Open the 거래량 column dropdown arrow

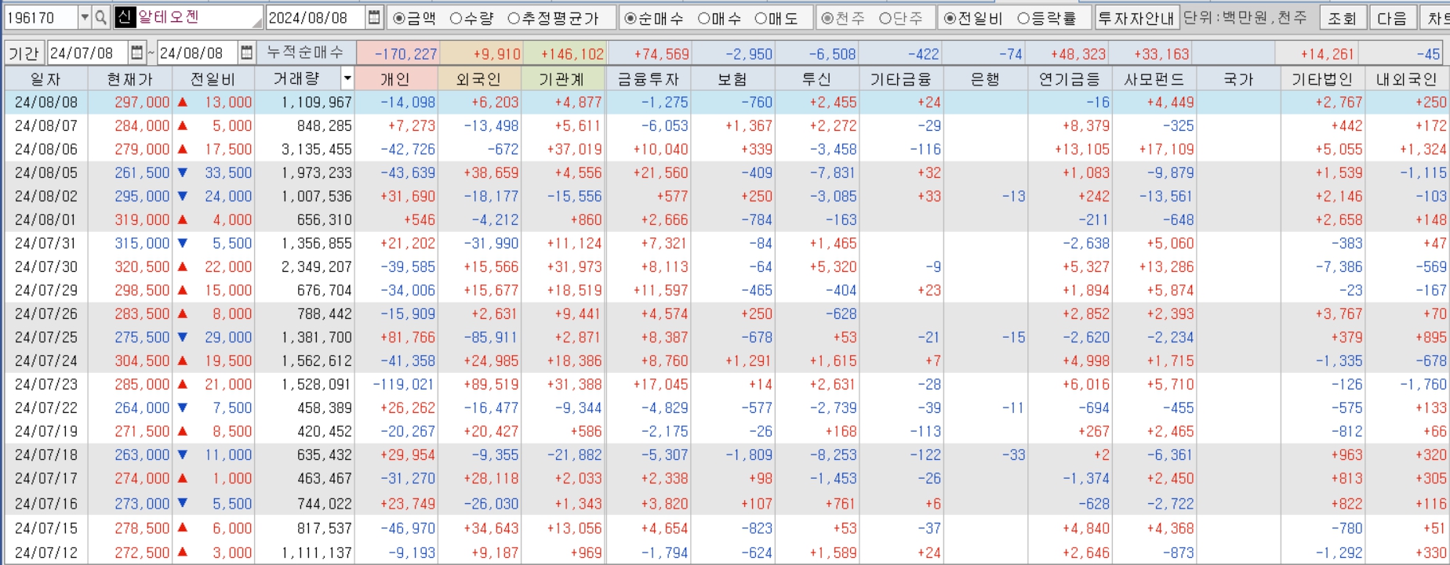pyautogui.click(x=347, y=78)
